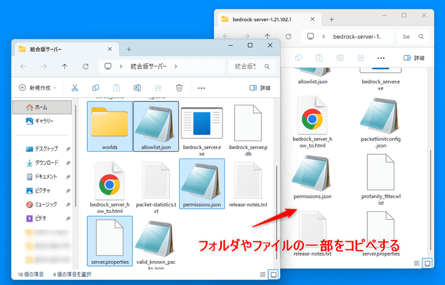Click the 統合版 search box
Image resolution: width=445 pixels, height=285 pixels.
tap(248, 66)
